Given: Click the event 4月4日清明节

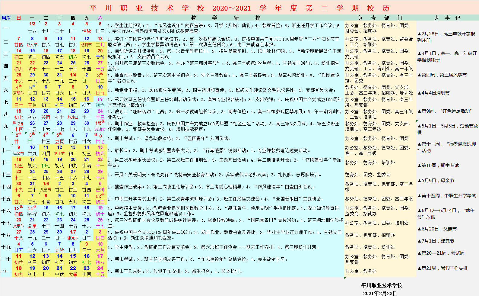Looking at the screenshot, I should 433,93.
